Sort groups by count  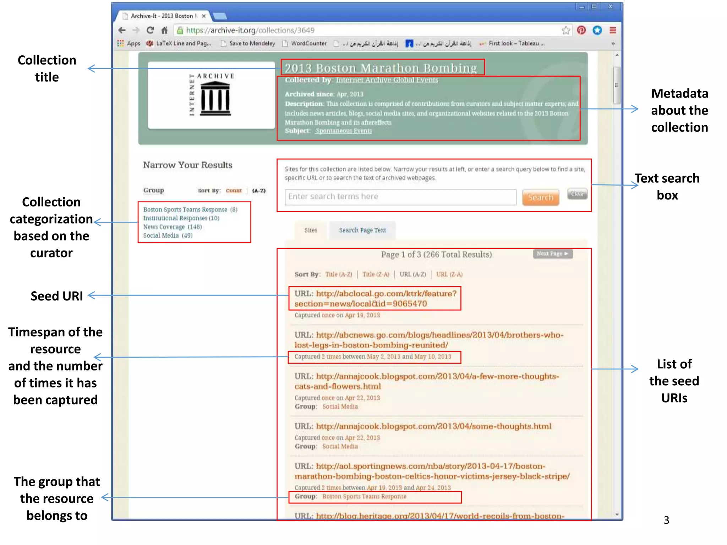234,191
